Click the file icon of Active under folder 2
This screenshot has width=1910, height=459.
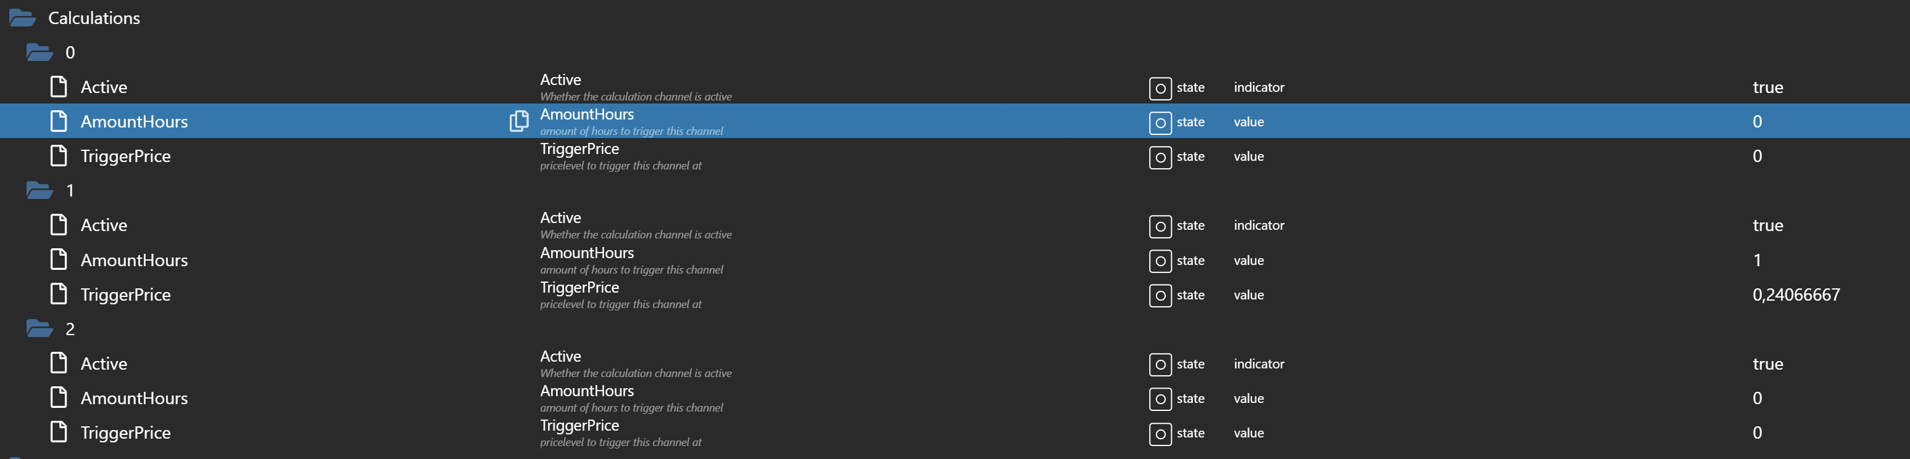59,364
